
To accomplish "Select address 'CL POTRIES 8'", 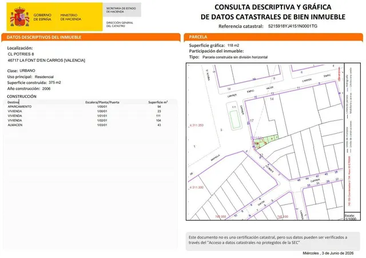I will [21, 54].
